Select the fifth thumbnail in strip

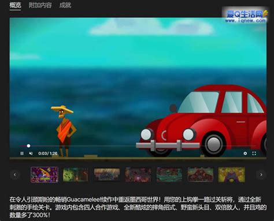pos(169,175)
